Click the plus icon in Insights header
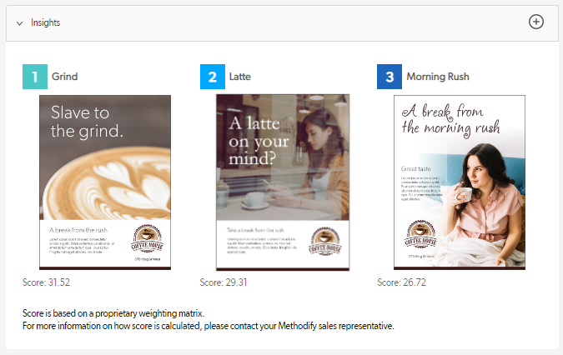 pos(536,22)
